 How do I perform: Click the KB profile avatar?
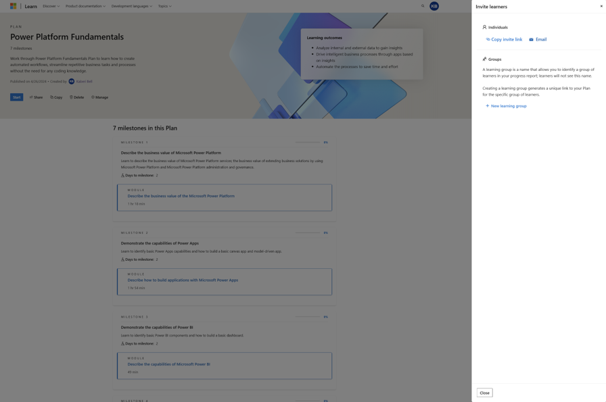tap(434, 5)
